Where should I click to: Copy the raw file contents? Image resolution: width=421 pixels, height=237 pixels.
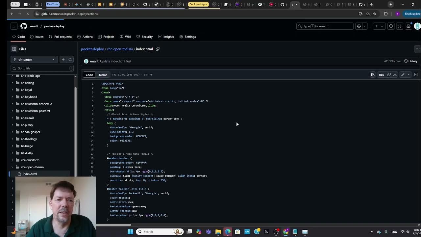click(389, 75)
